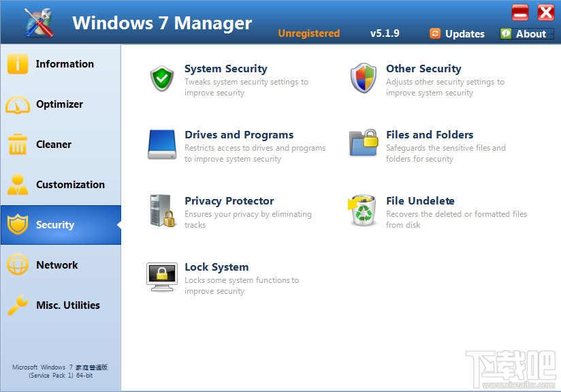Image resolution: width=561 pixels, height=392 pixels.
Task: Click the Optimizer gauge icon
Action: tap(18, 104)
